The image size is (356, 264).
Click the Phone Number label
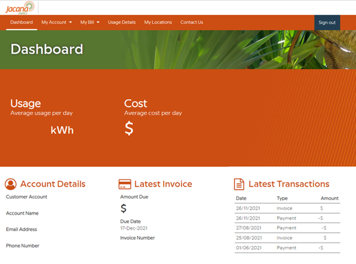tap(23, 246)
